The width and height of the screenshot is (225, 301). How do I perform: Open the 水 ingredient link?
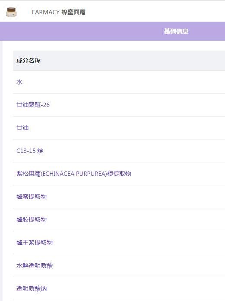tap(19, 82)
